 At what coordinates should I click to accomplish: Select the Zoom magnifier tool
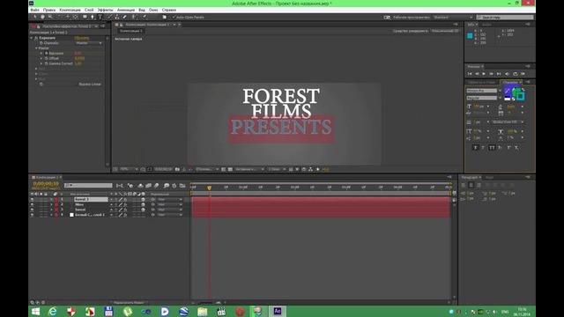click(50, 17)
